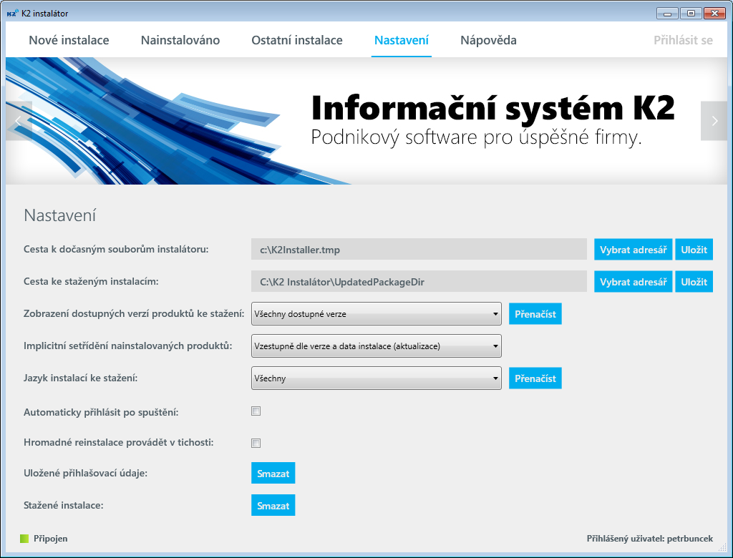Click the green Připojen status indicator
The width and height of the screenshot is (733, 558).
(x=24, y=539)
